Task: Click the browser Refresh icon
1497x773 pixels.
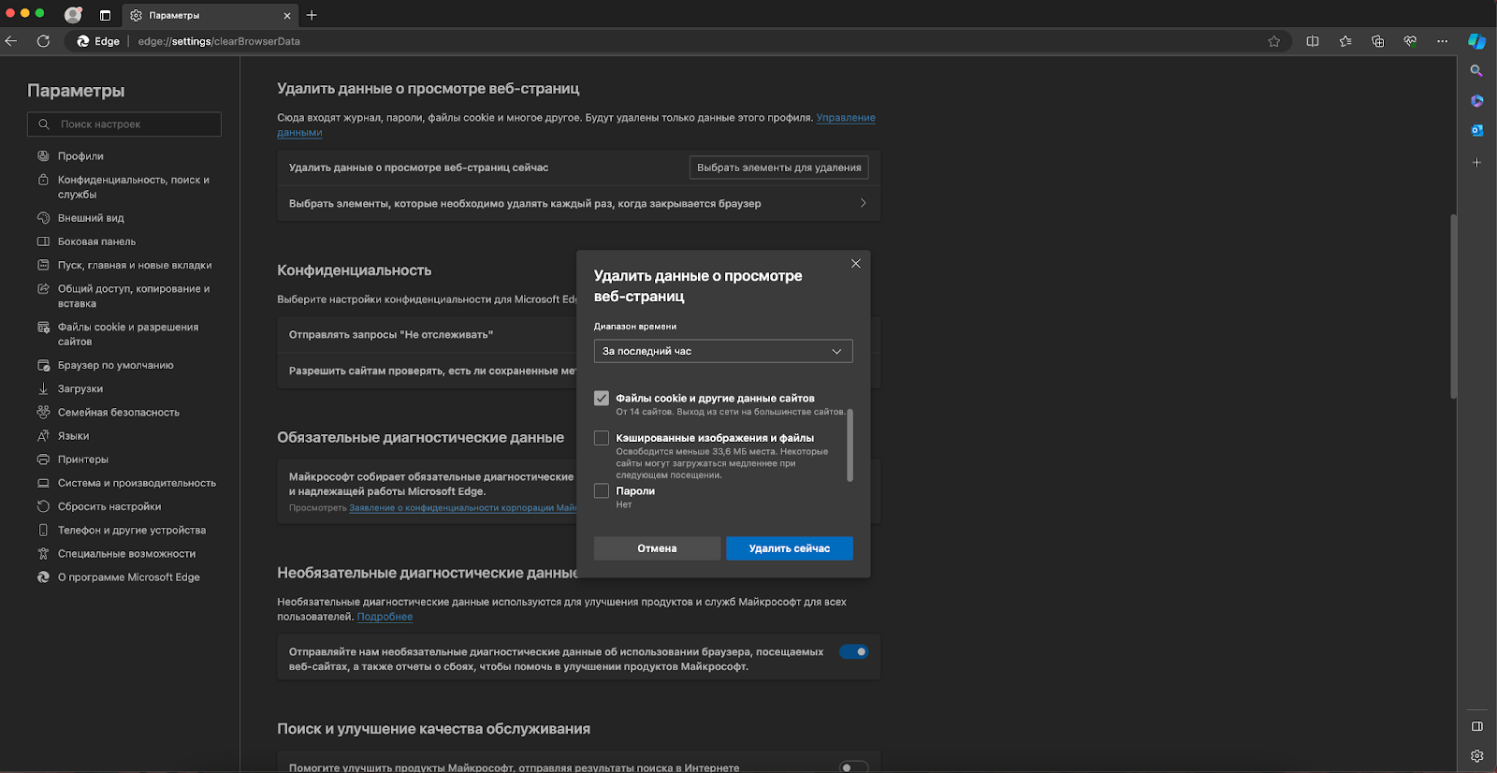Action: pyautogui.click(x=43, y=41)
